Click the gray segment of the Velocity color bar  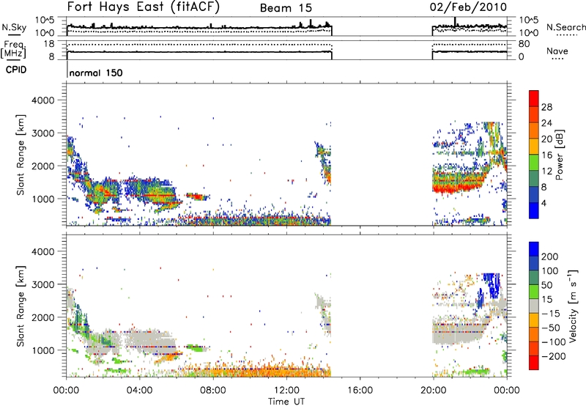534,306
